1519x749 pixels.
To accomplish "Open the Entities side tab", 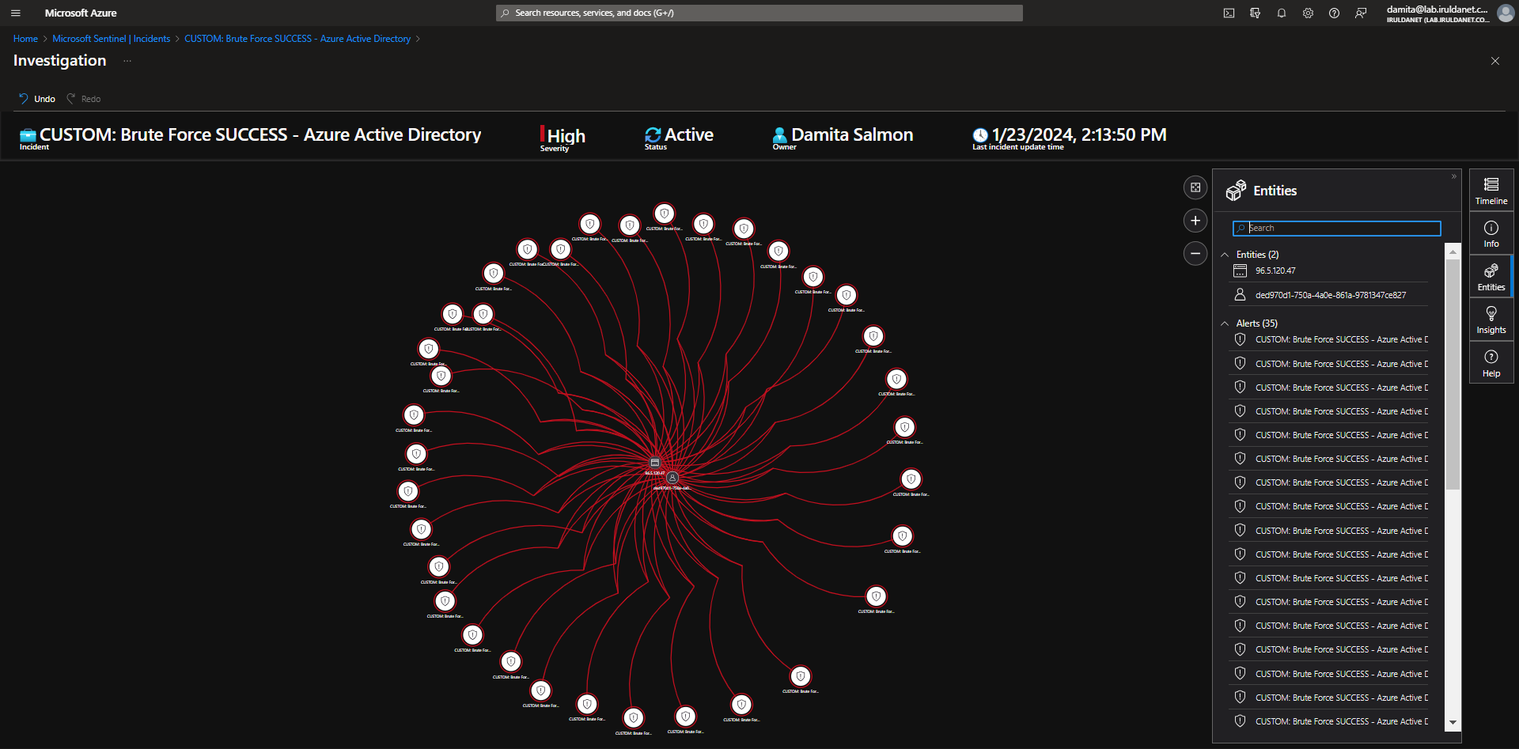I will point(1491,277).
